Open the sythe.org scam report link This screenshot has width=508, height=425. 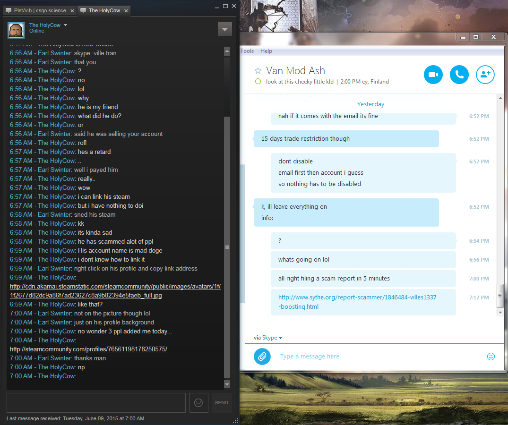coord(357,302)
